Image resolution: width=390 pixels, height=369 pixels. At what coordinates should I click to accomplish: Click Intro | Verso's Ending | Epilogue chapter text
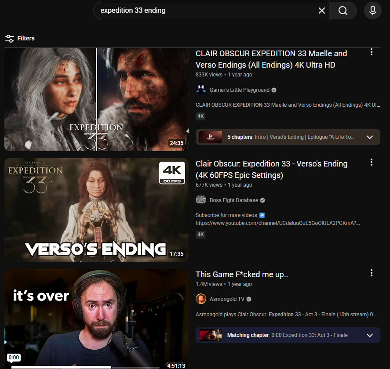[x=304, y=137]
